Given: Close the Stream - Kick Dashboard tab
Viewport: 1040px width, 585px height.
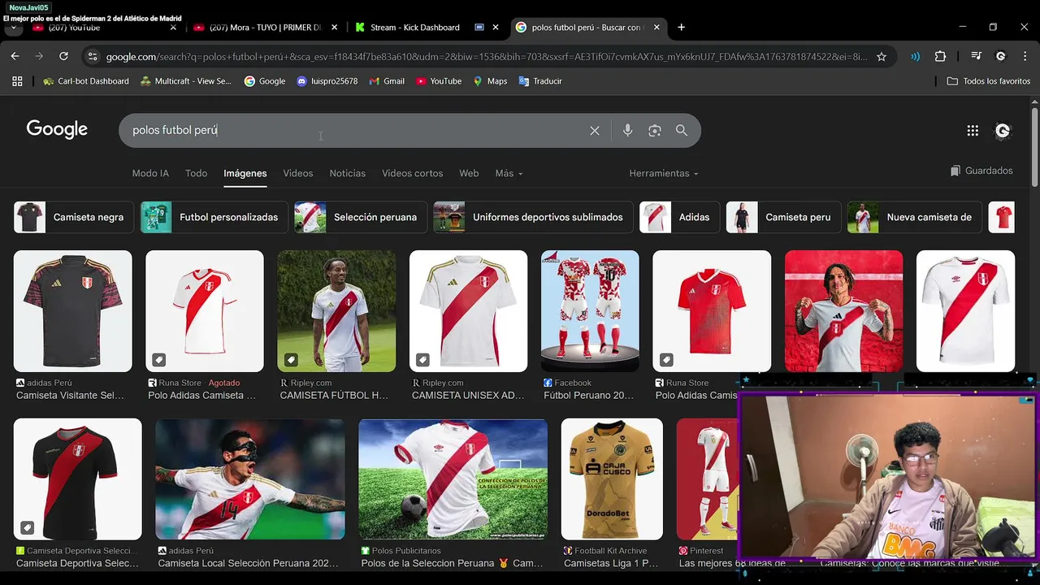Looking at the screenshot, I should coord(496,27).
